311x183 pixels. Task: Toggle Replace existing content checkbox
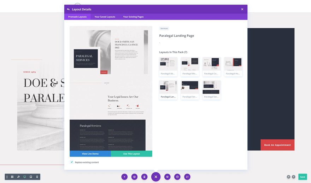72,162
